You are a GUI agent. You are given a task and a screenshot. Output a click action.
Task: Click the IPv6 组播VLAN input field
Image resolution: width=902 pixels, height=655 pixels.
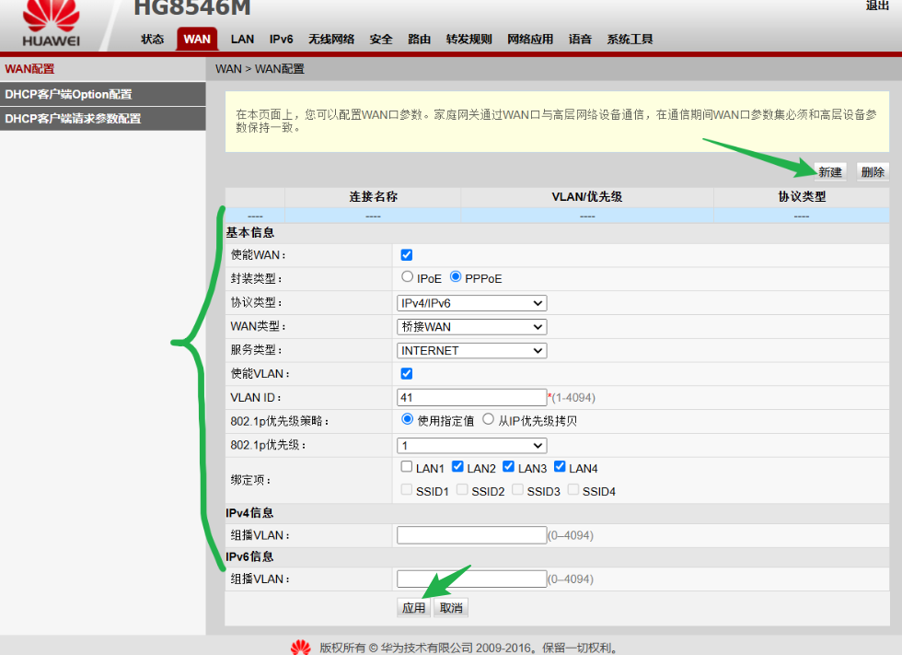(x=471, y=579)
